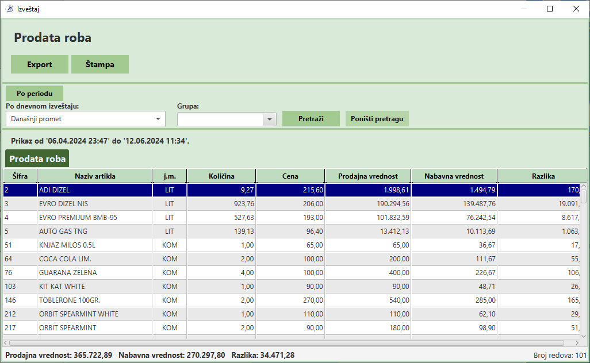Open the Današnji promet dropdown
This screenshot has height=363, width=590.
pyautogui.click(x=158, y=119)
